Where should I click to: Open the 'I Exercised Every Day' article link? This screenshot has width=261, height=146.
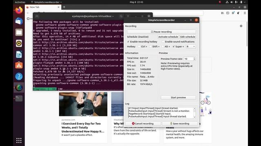point(83,127)
